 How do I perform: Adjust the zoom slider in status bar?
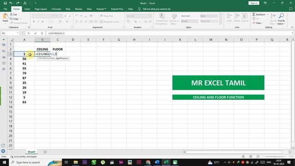(x=275, y=157)
